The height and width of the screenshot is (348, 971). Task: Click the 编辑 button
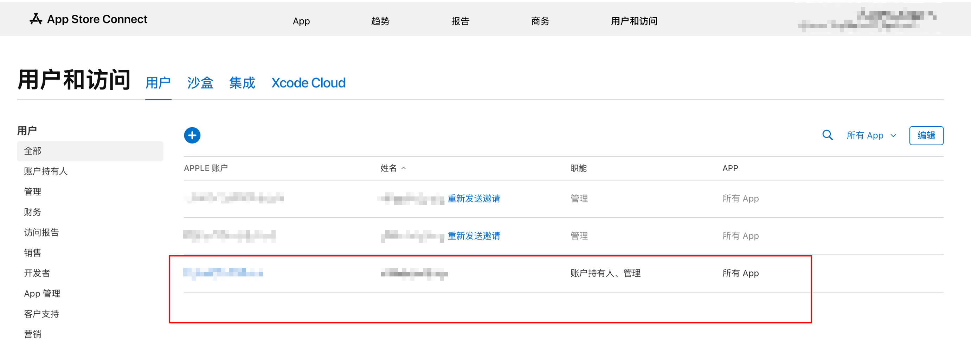(x=926, y=135)
